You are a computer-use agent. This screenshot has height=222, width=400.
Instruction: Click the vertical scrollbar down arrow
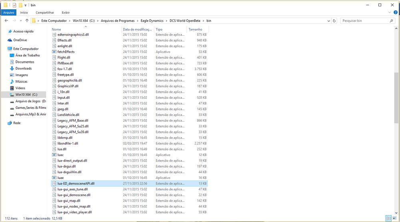[x=396, y=212]
